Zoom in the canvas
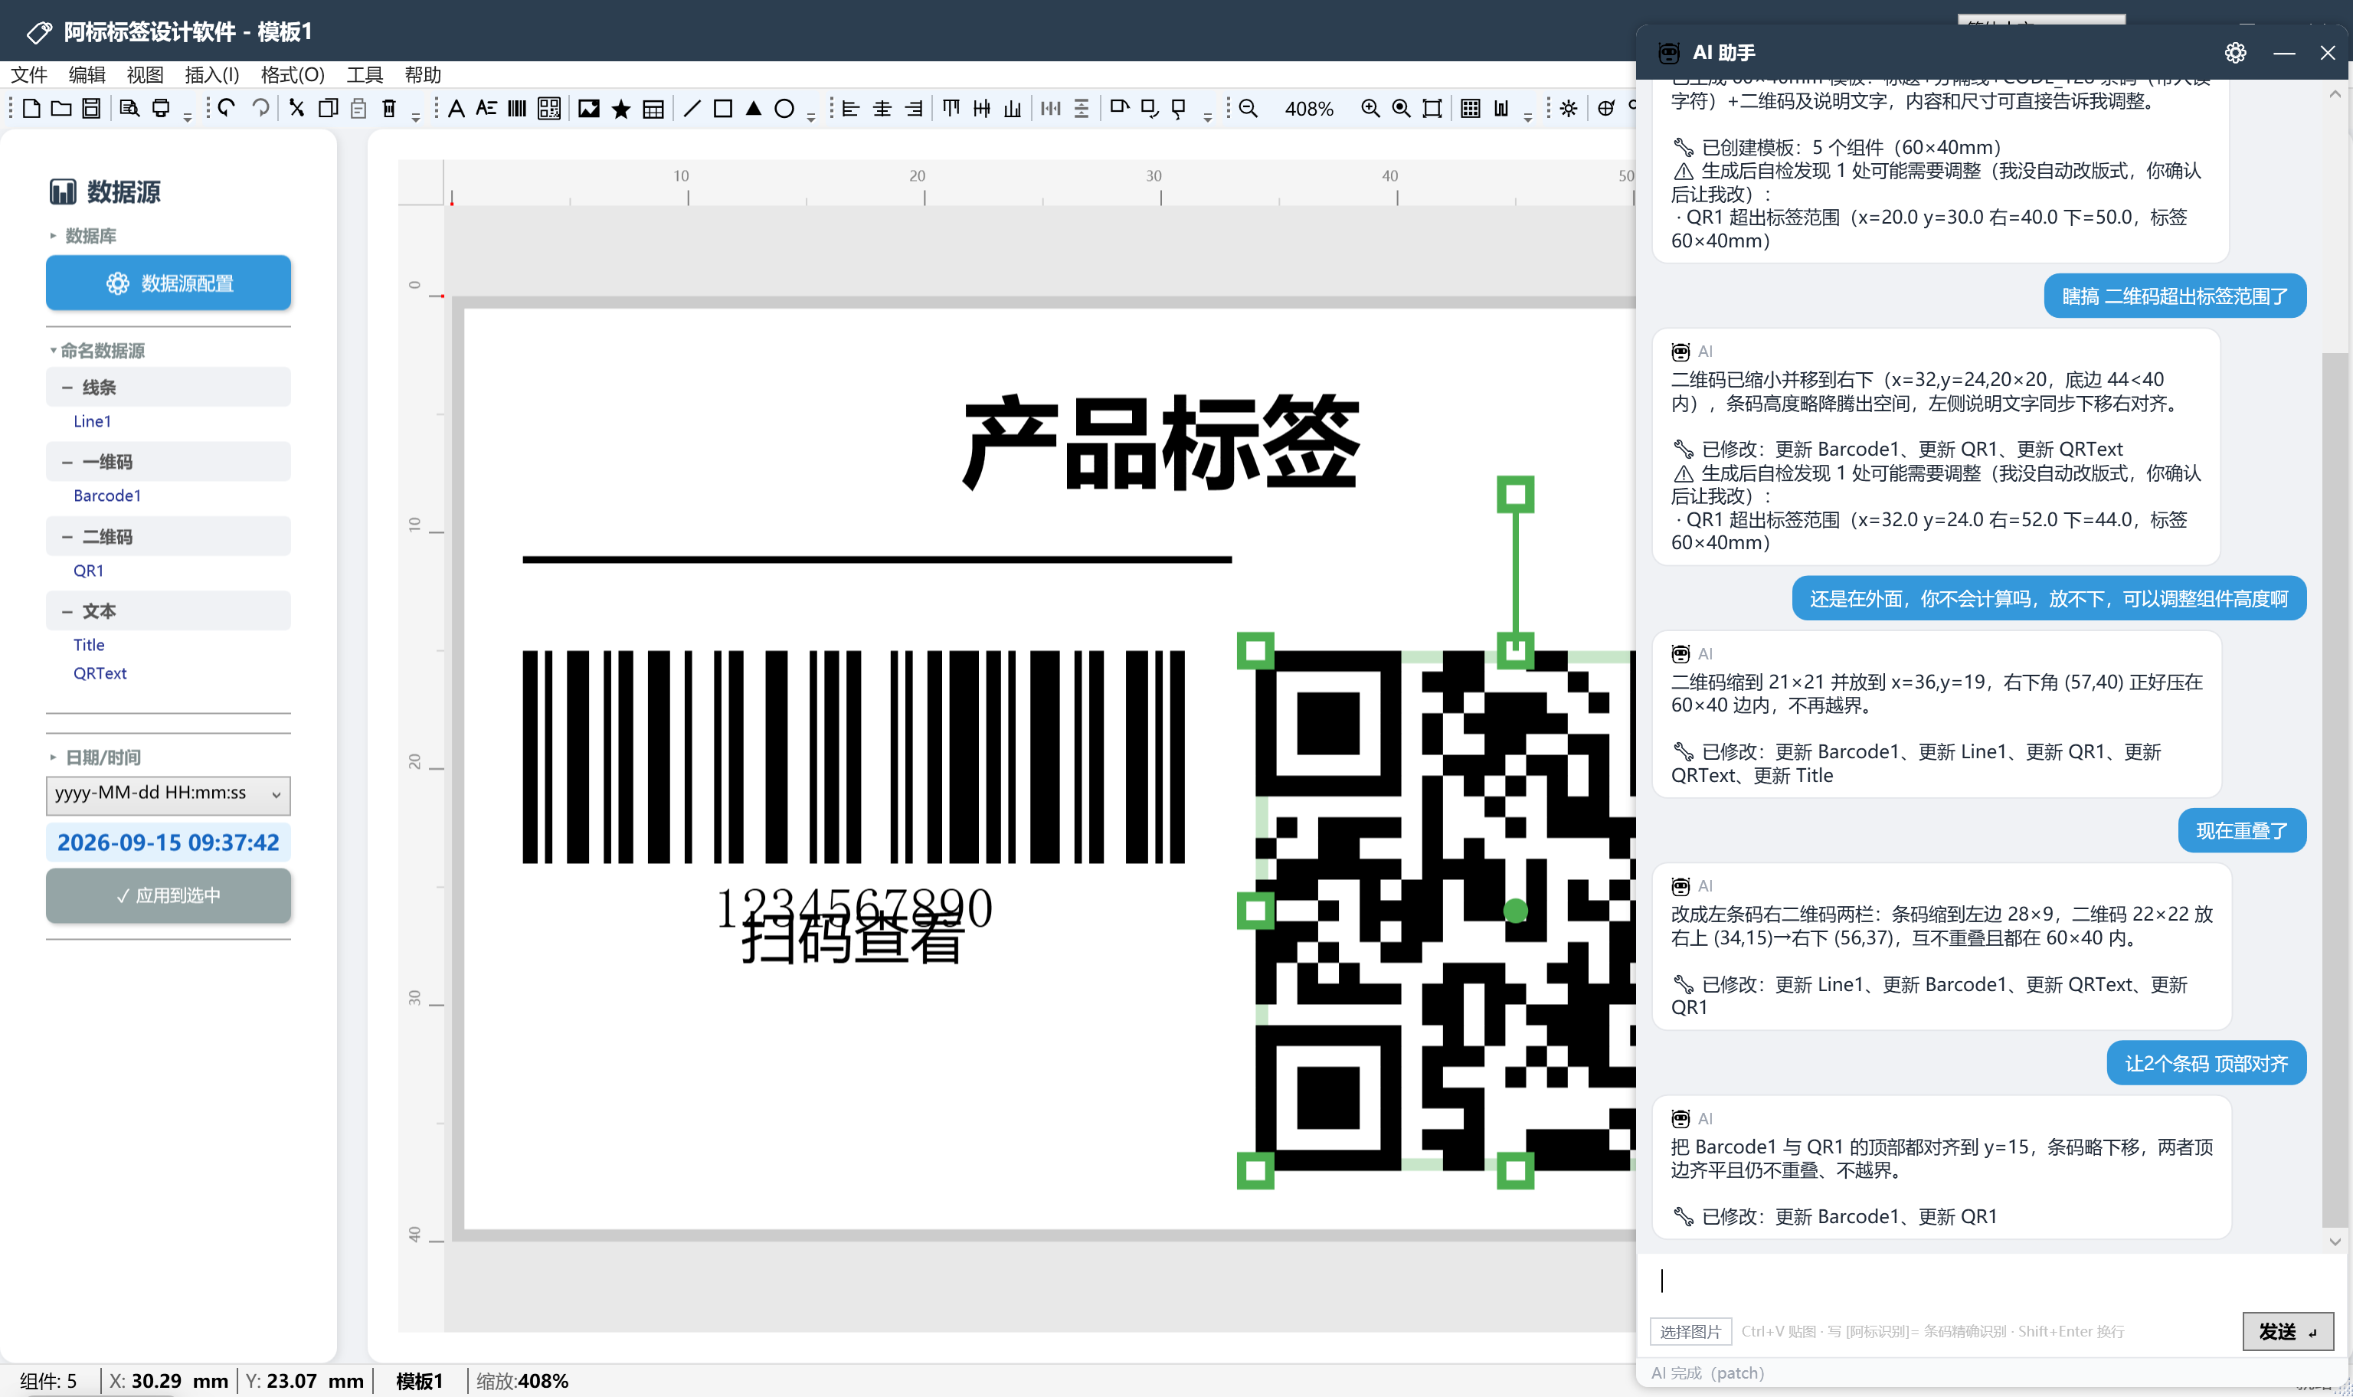 (1370, 108)
